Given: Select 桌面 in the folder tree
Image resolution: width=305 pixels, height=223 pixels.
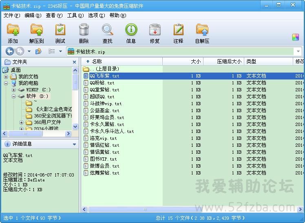Looking at the screenshot, I should point(15,70).
